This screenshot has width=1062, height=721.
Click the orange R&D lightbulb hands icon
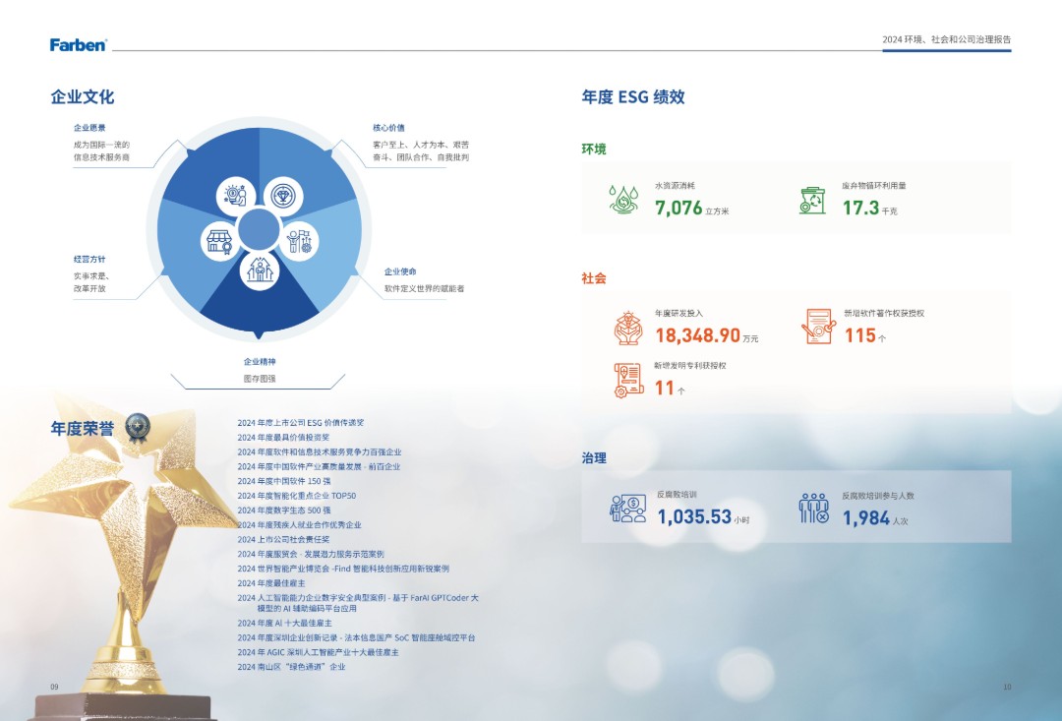click(x=627, y=328)
